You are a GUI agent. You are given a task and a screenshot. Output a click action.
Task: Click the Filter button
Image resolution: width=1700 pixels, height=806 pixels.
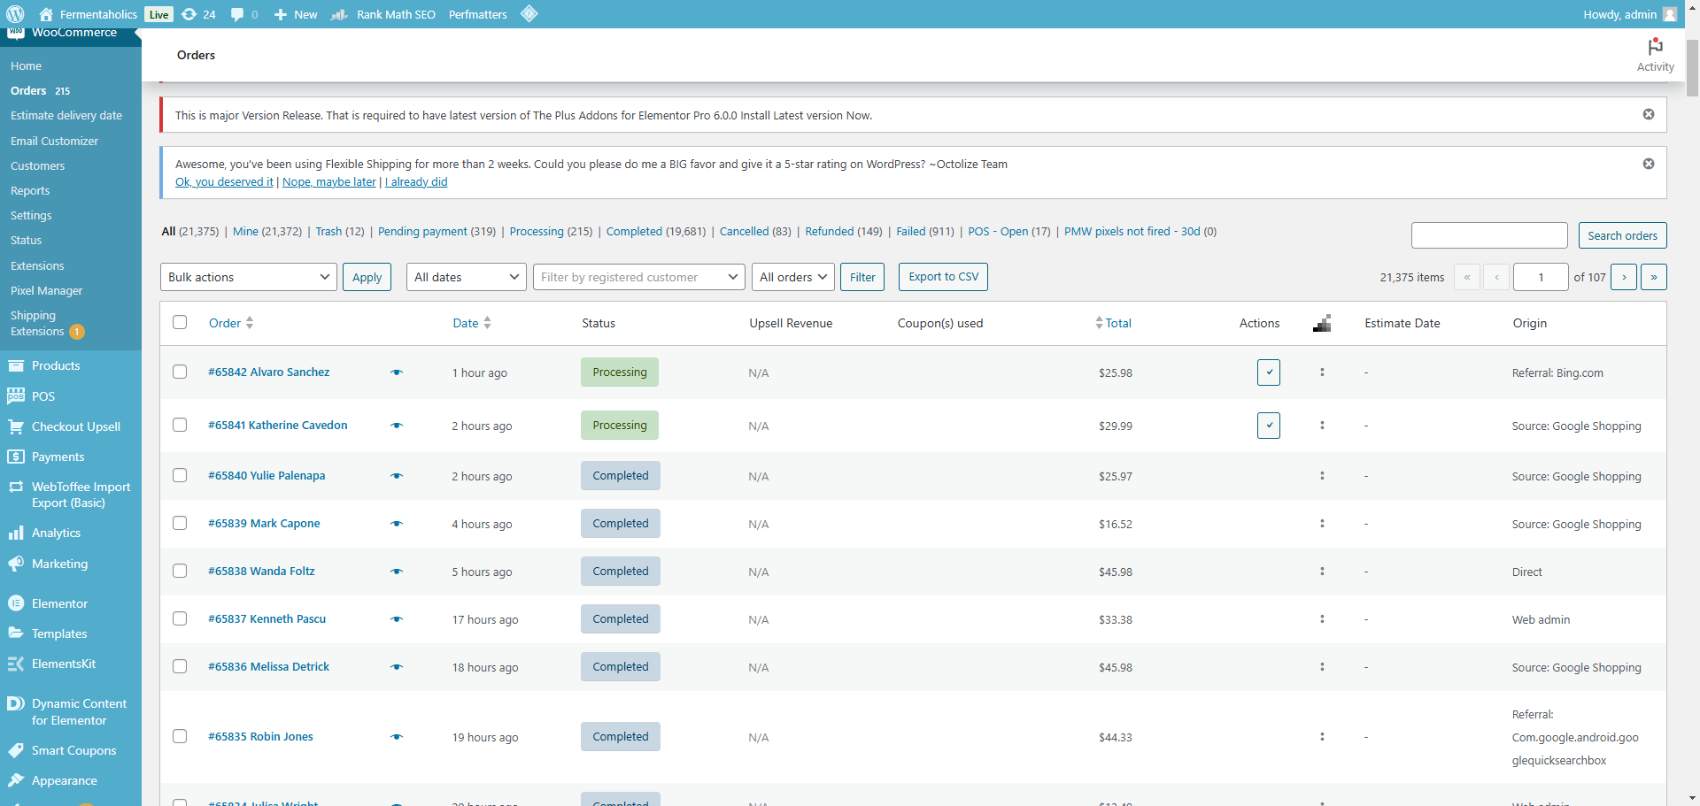862,277
